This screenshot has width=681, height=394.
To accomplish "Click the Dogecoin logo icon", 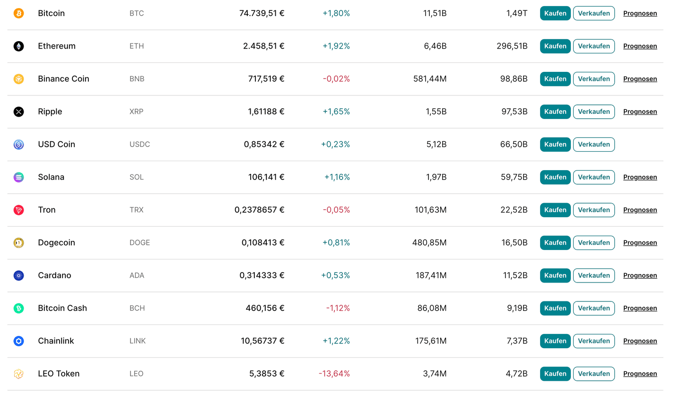I will (18, 243).
